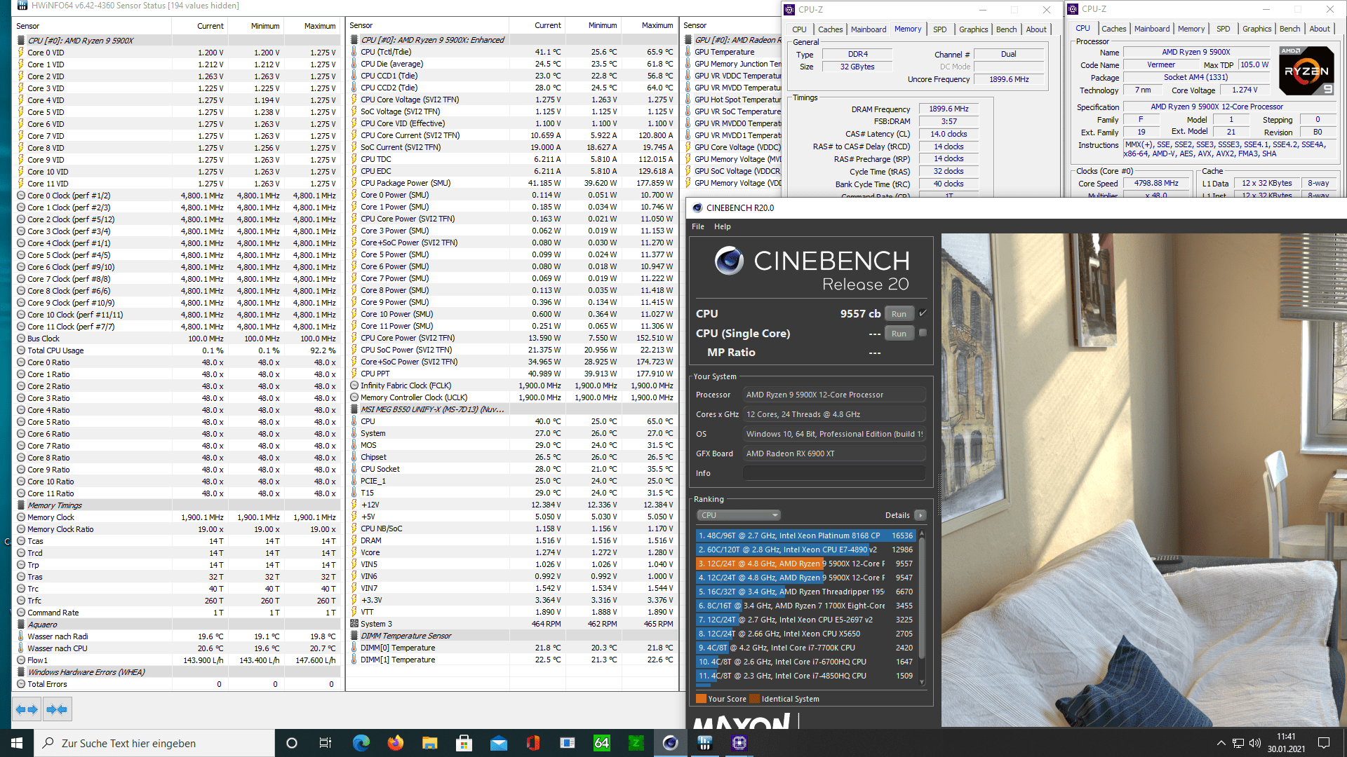Select the Infinity Fabric Clock (FCLK) row
1347x757 pixels.
[512, 386]
